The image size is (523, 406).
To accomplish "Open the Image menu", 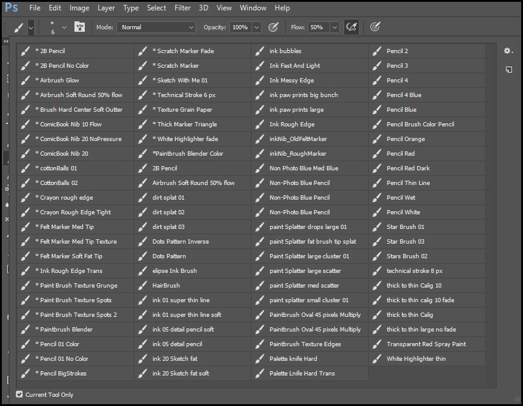I will point(79,8).
